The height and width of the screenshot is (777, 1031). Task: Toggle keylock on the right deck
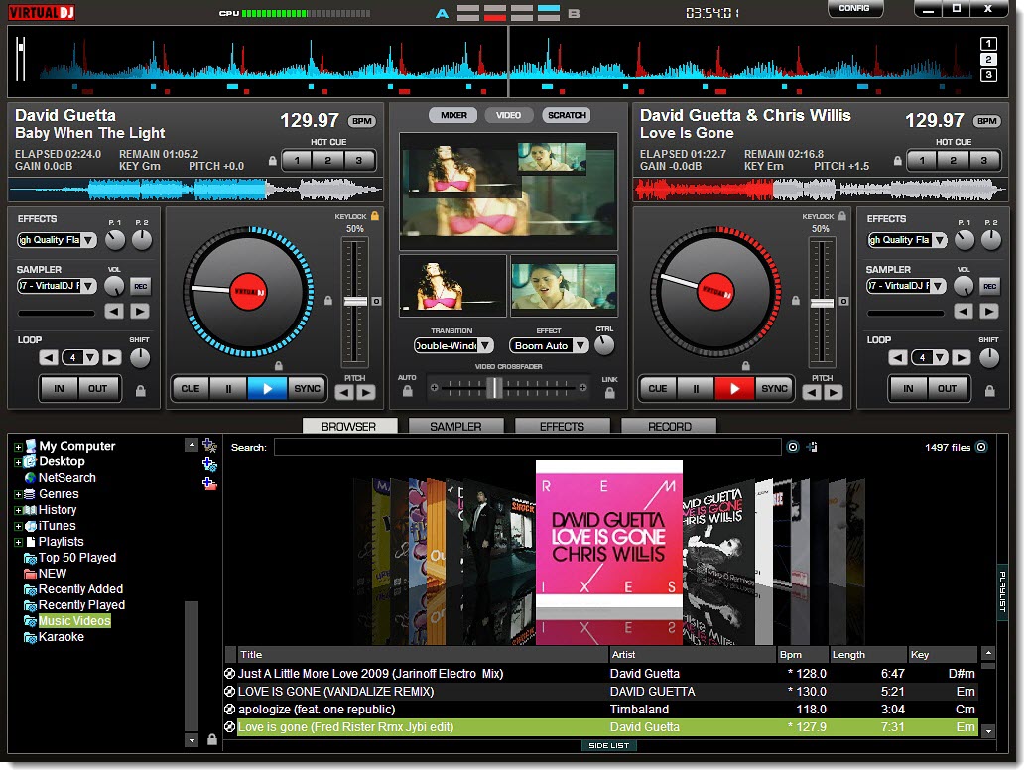pyautogui.click(x=842, y=216)
